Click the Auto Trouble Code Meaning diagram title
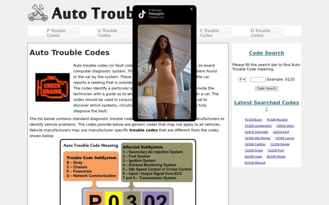Screen dimensions: 329x205 (91, 145)
